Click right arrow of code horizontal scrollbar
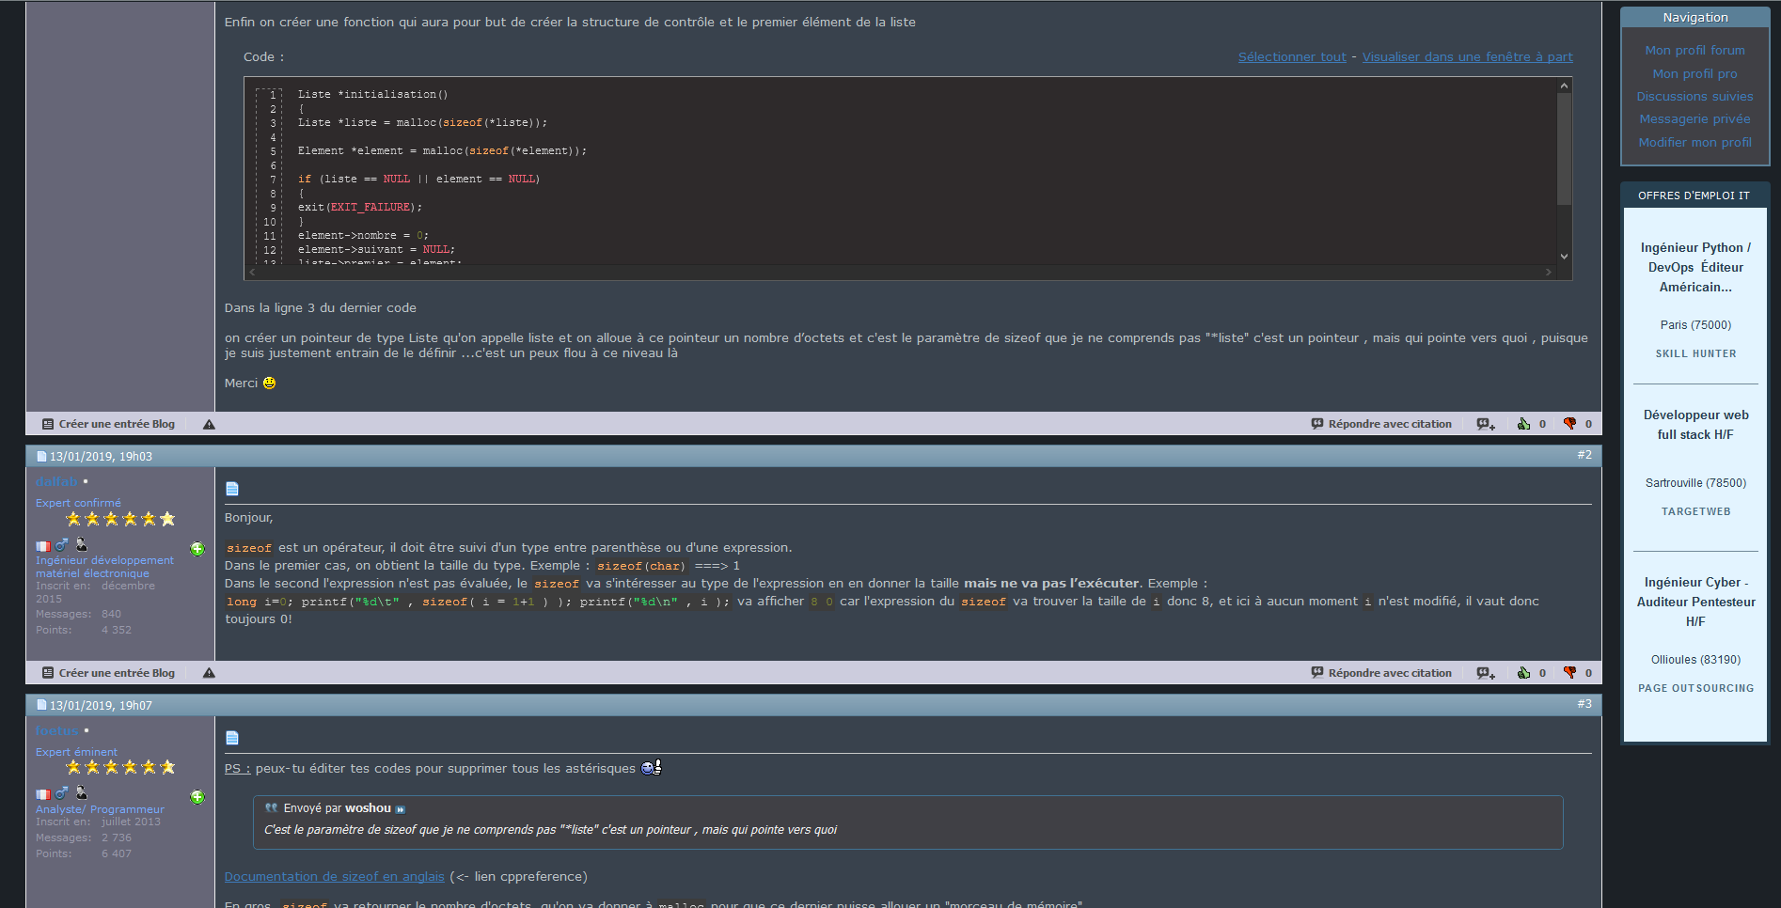 tap(1549, 273)
